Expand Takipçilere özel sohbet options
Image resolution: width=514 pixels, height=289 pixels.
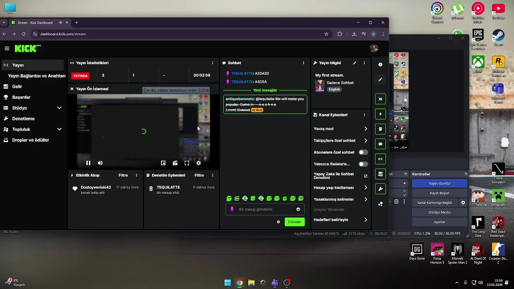pyautogui.click(x=365, y=140)
